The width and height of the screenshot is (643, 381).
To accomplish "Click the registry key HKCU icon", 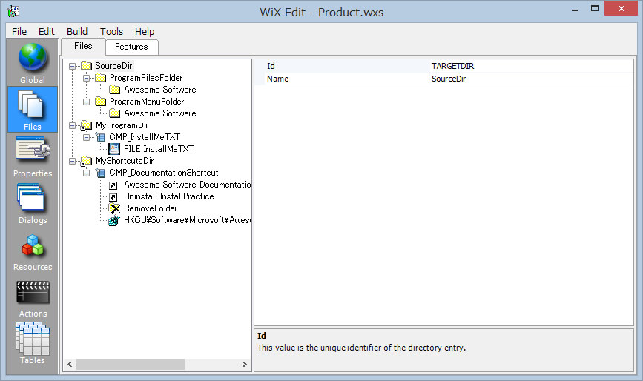I will pyautogui.click(x=114, y=220).
